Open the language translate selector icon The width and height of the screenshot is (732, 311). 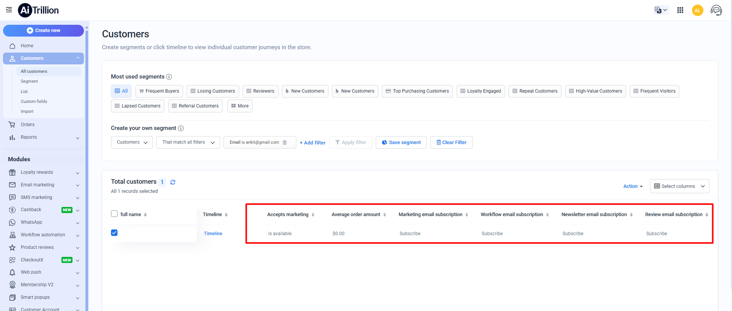coord(661,10)
